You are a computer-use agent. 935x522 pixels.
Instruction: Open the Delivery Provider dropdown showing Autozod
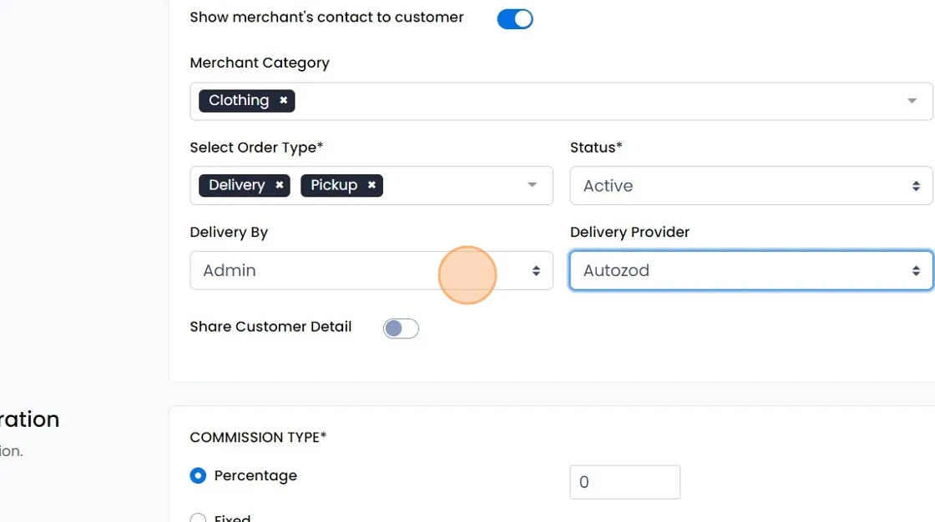pos(751,270)
